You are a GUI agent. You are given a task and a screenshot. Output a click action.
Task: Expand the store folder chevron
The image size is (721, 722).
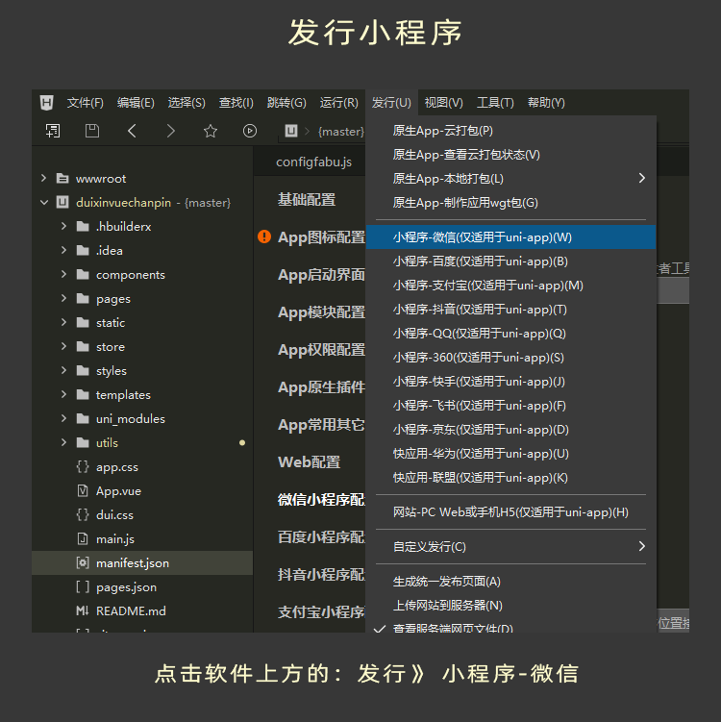pyautogui.click(x=63, y=346)
